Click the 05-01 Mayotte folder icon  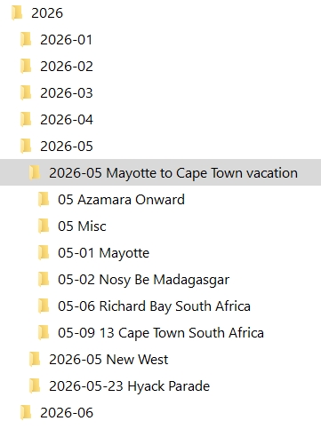[44, 253]
